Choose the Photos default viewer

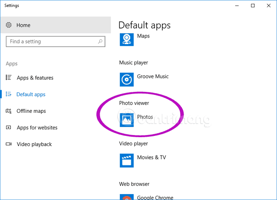(x=145, y=117)
